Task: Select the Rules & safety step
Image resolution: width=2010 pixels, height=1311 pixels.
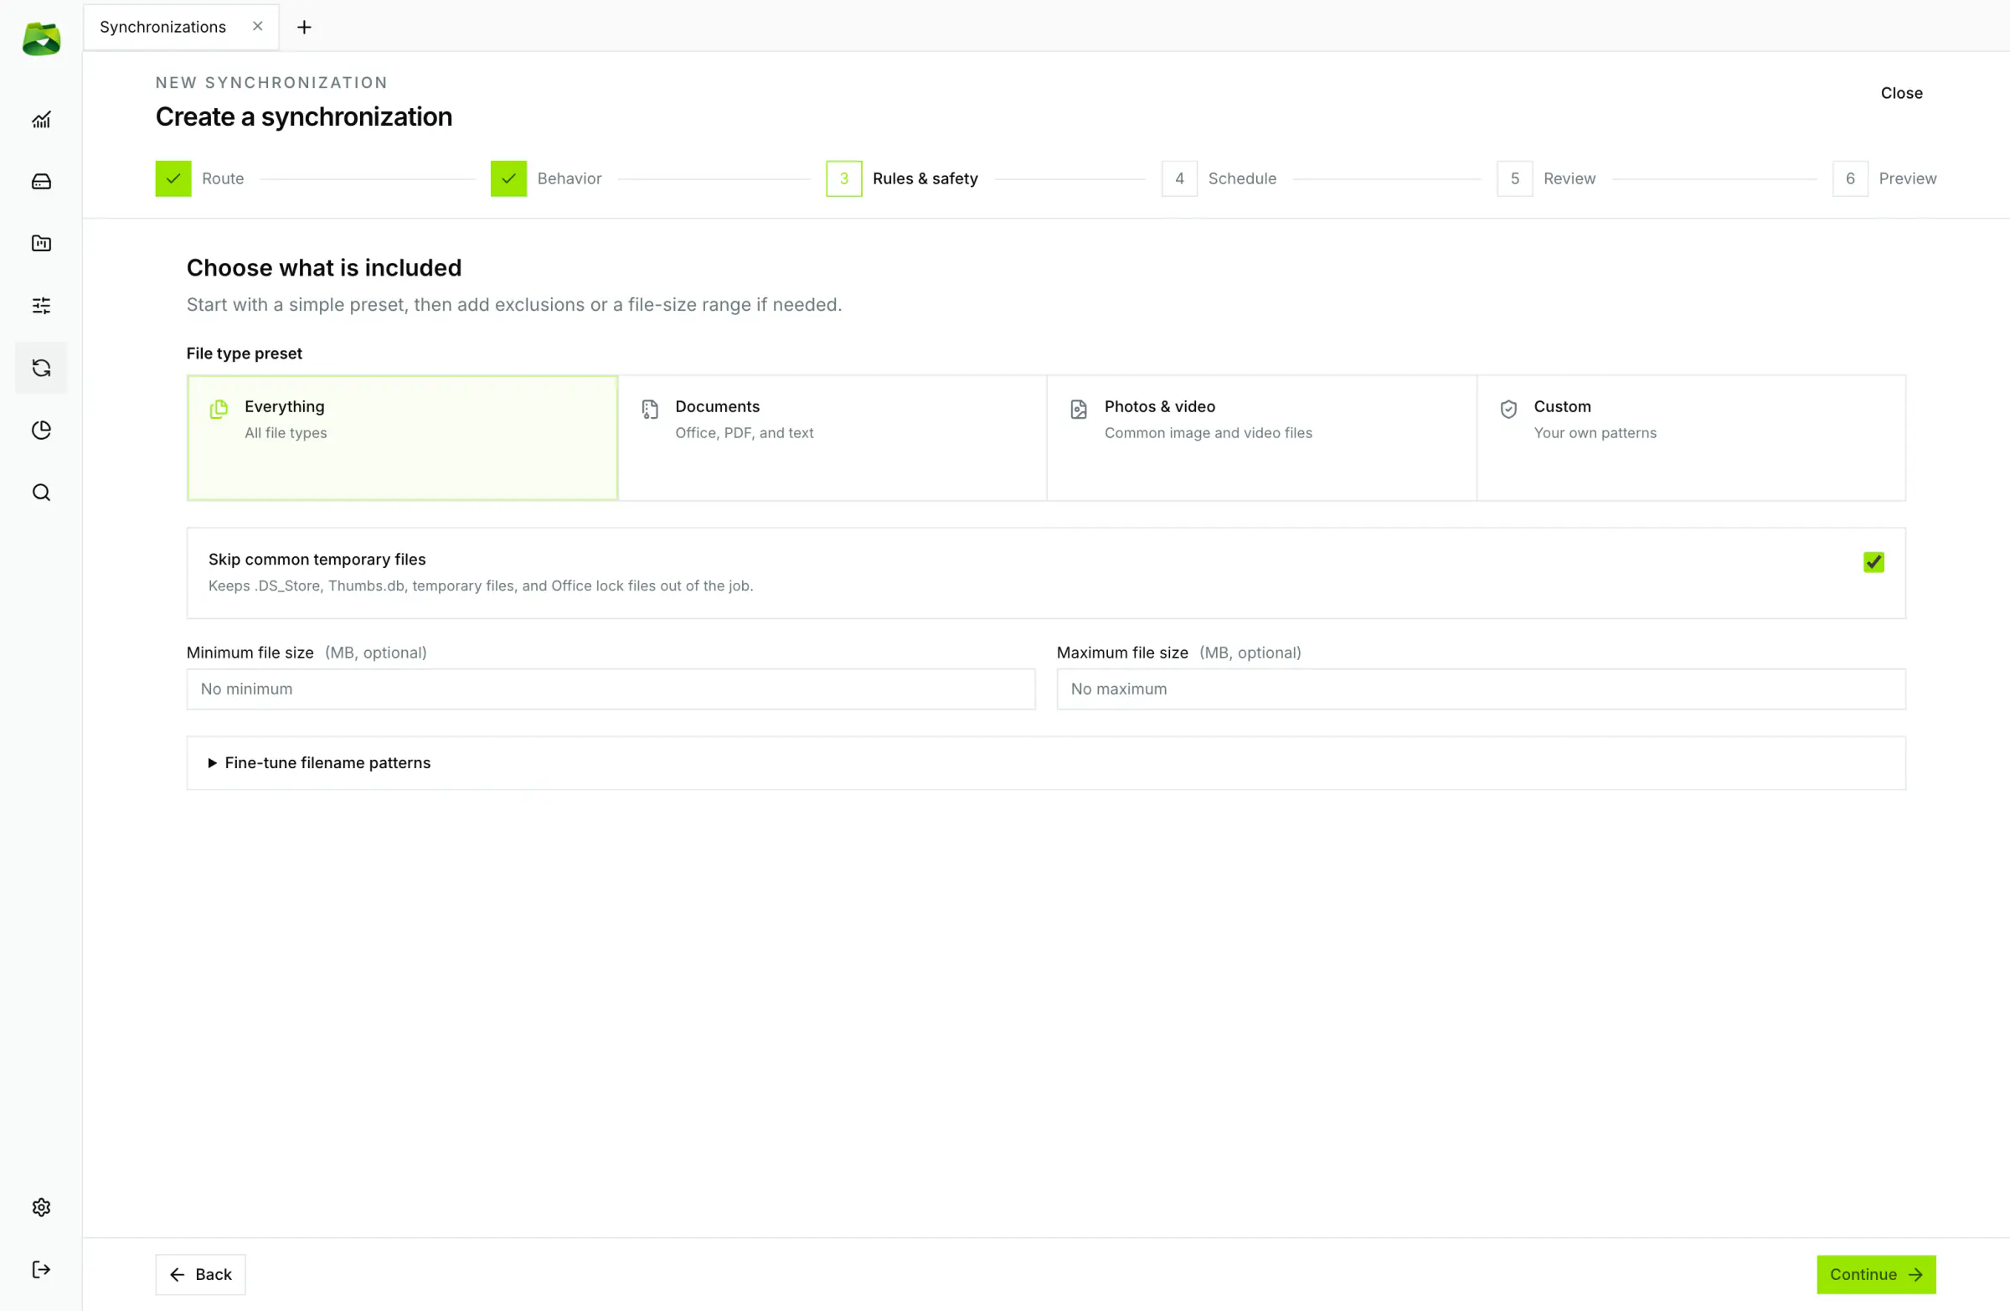Action: point(902,178)
